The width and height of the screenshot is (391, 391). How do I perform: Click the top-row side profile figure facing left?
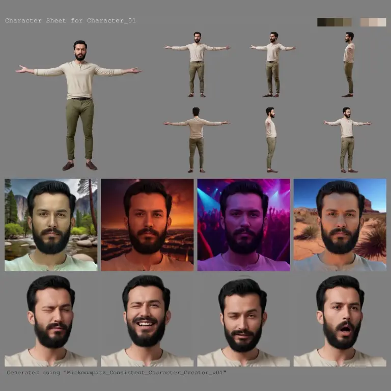(349, 64)
